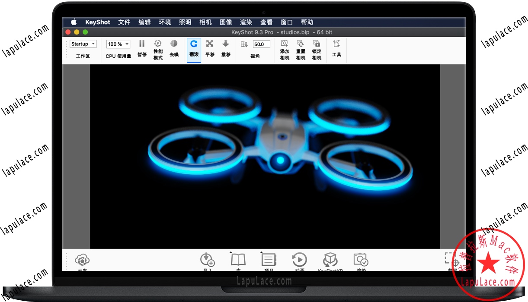
Task: Open the cloud library icon in bottom toolbar
Action: tap(82, 260)
